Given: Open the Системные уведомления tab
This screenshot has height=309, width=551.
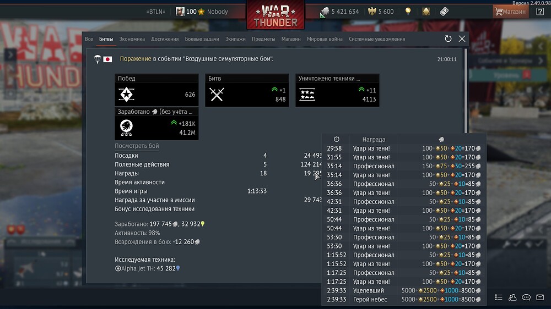Looking at the screenshot, I should (377, 39).
